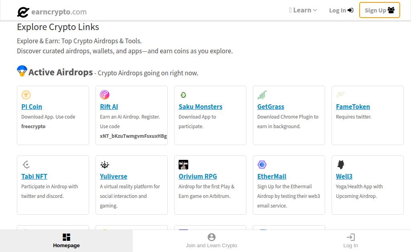Open the Saku Monsters link

(201, 107)
